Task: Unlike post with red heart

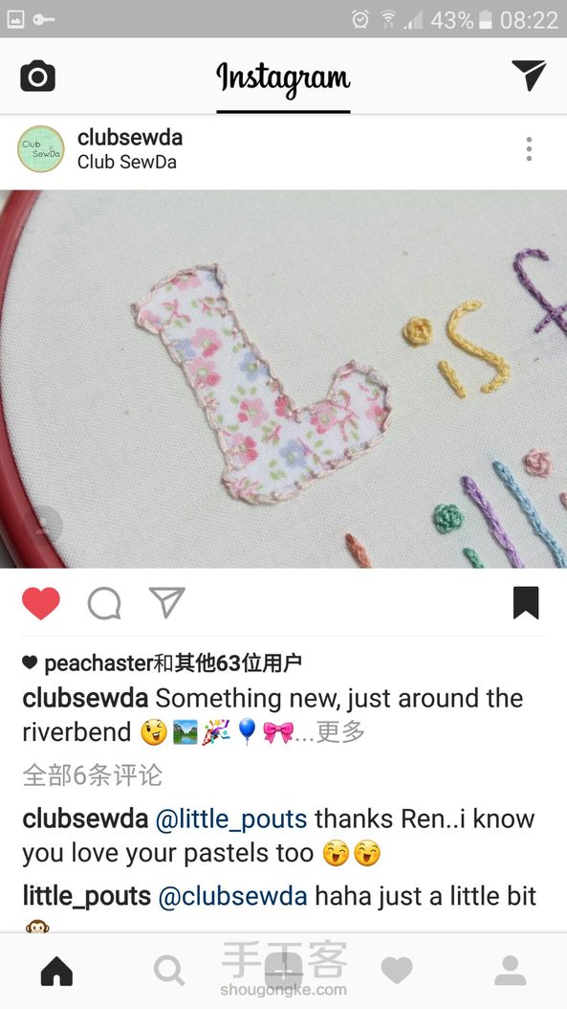Action: coord(40,604)
